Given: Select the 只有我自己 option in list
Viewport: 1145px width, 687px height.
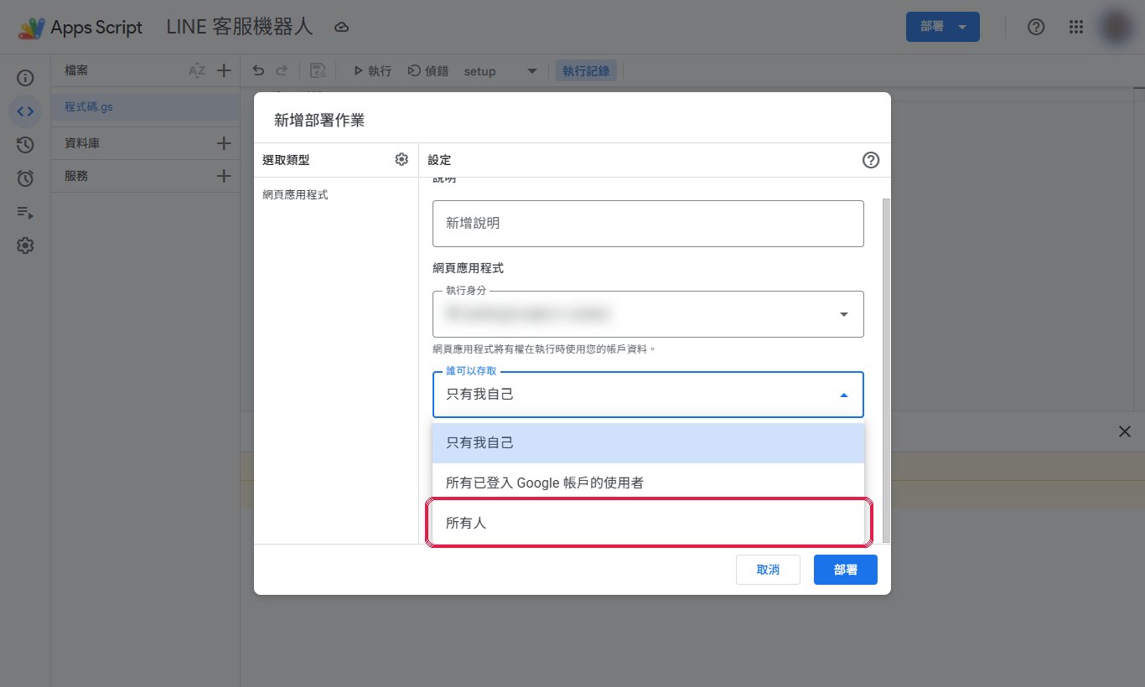Looking at the screenshot, I should tap(648, 443).
